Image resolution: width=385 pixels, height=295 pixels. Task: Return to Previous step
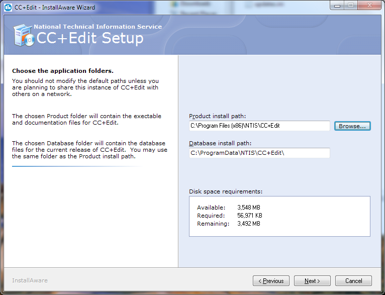click(x=271, y=281)
